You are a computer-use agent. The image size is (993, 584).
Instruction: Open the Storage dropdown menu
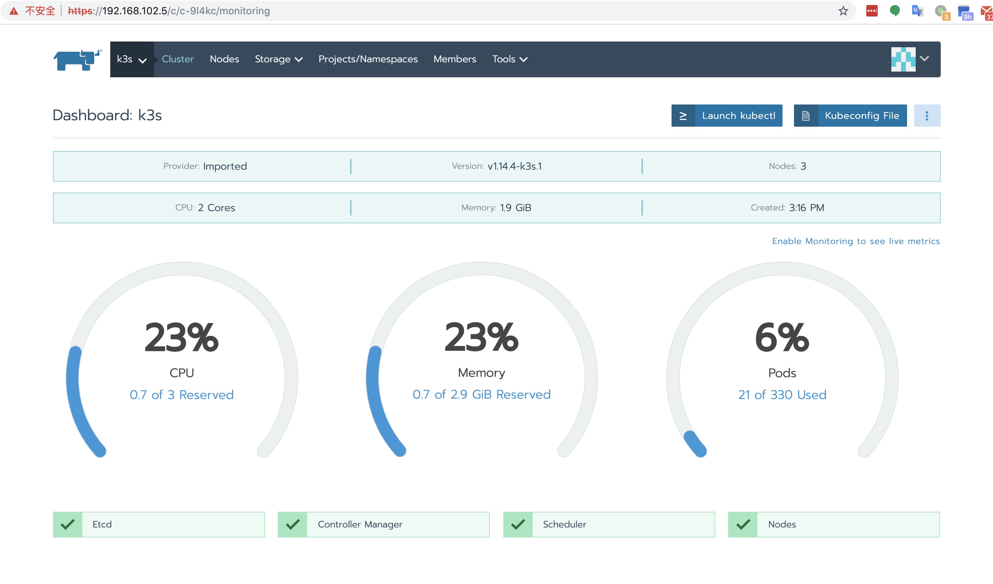278,59
